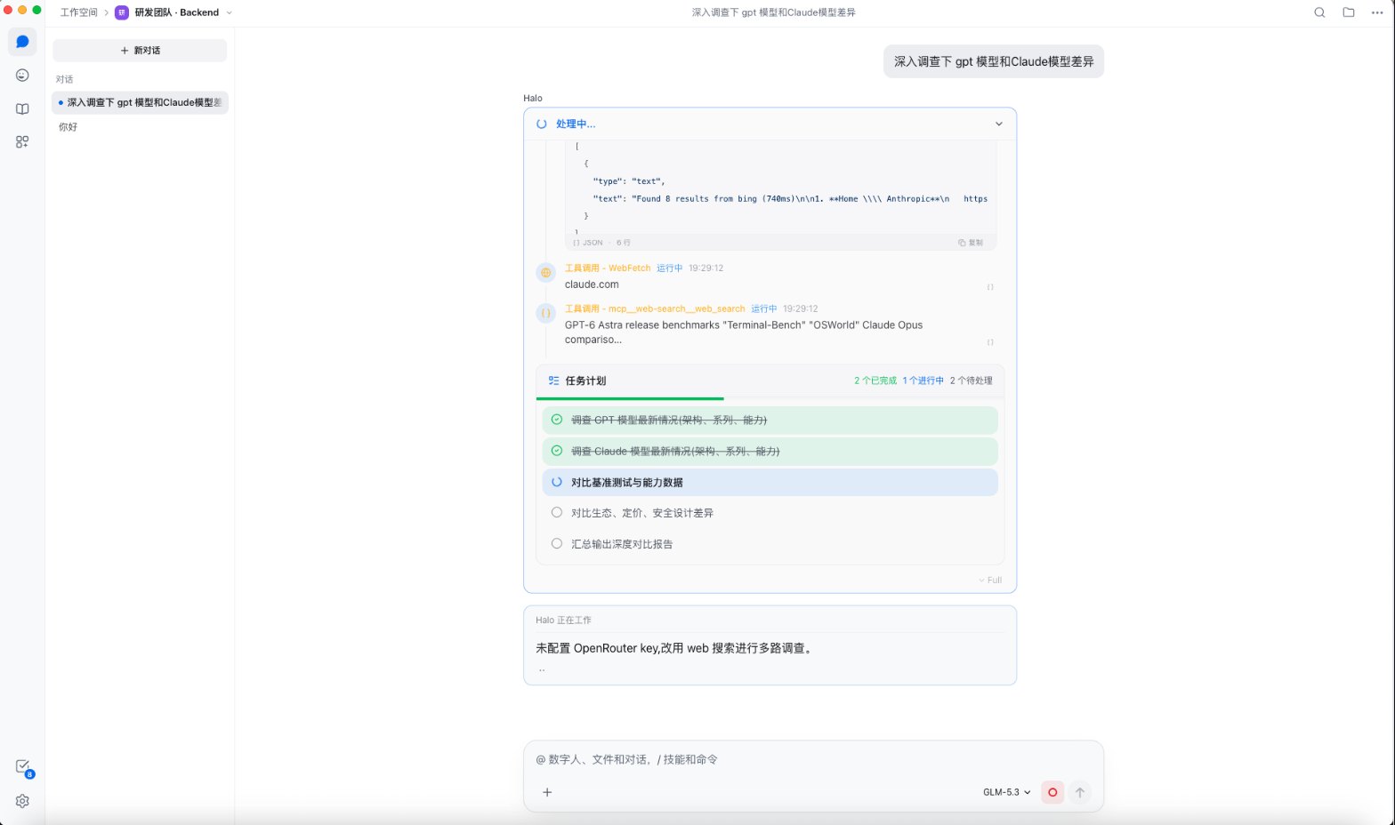Show raw JSON for claude.com WebFetch call

pos(990,287)
